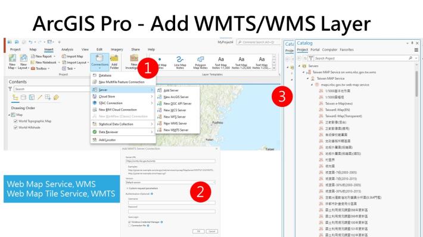Choose Add Server in submenu
423x237 pixels.
tap(178, 90)
